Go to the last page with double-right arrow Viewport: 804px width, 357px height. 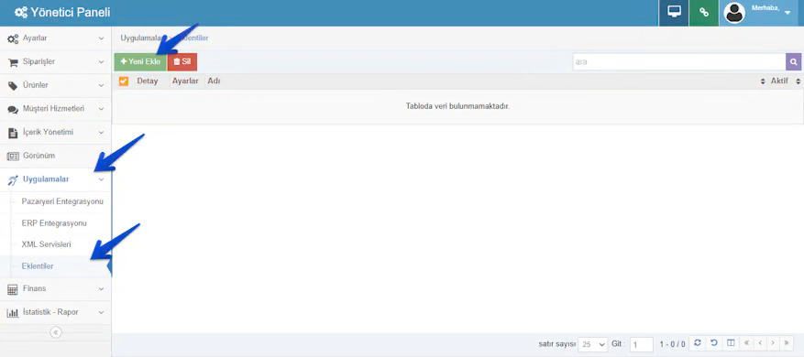787,342
